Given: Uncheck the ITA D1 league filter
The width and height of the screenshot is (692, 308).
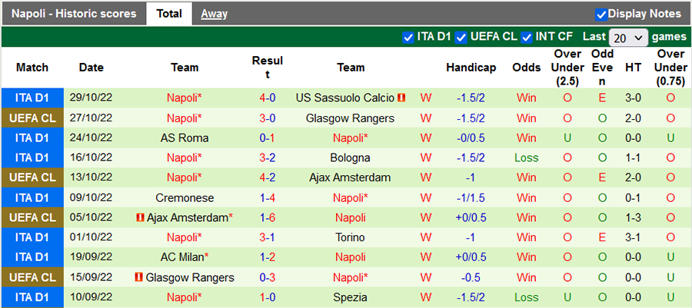Looking at the screenshot, I should click(408, 37).
